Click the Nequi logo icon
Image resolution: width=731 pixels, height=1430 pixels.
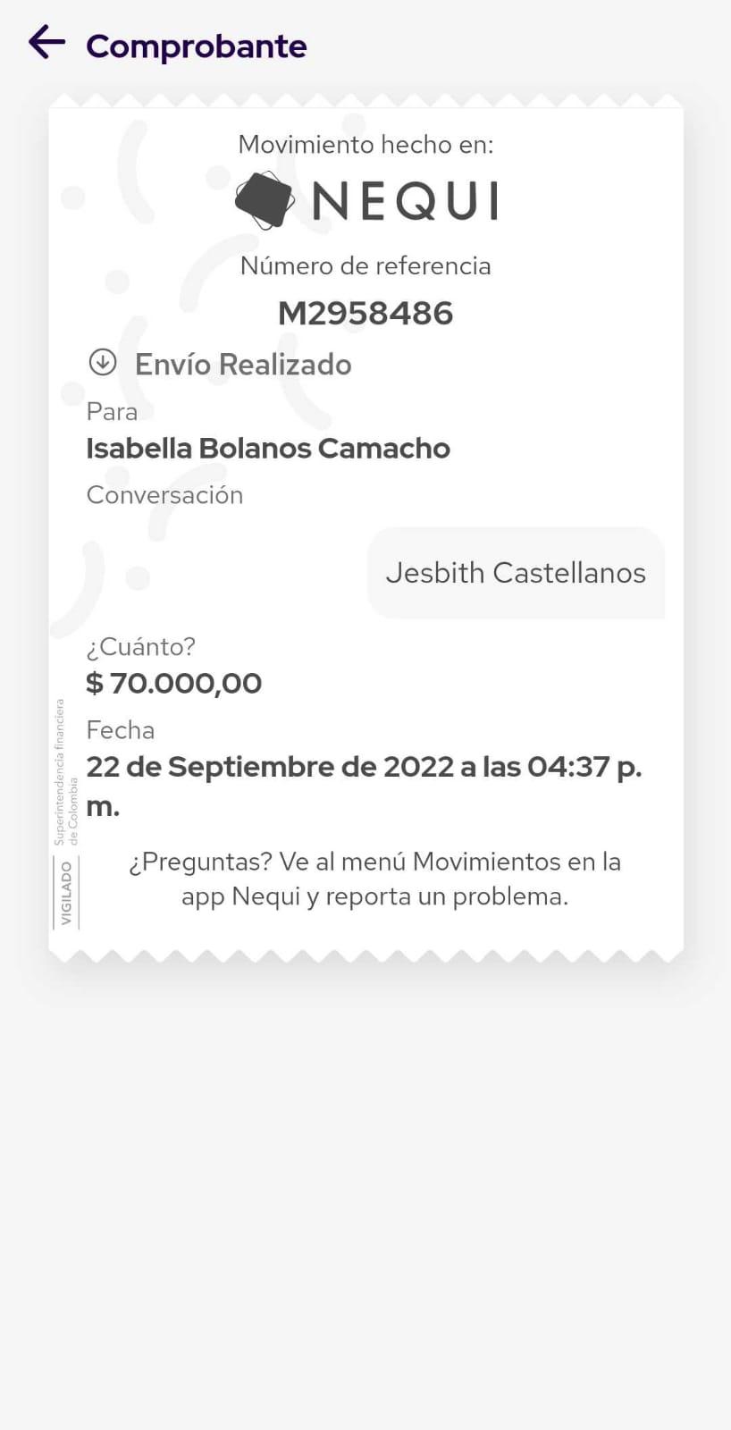pyautogui.click(x=265, y=200)
